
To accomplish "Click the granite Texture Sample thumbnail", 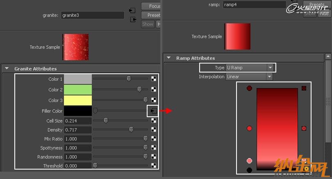I will coord(75,47).
